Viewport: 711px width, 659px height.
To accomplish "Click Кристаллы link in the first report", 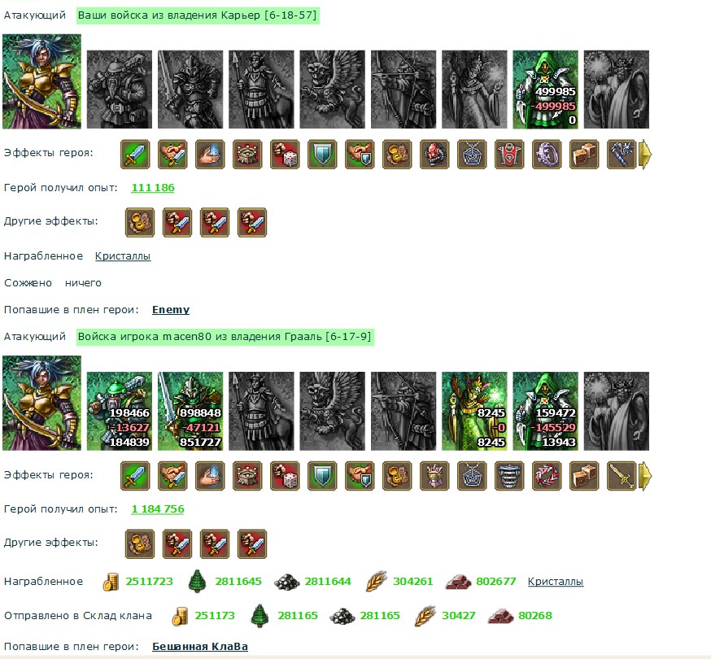I will 123,256.
